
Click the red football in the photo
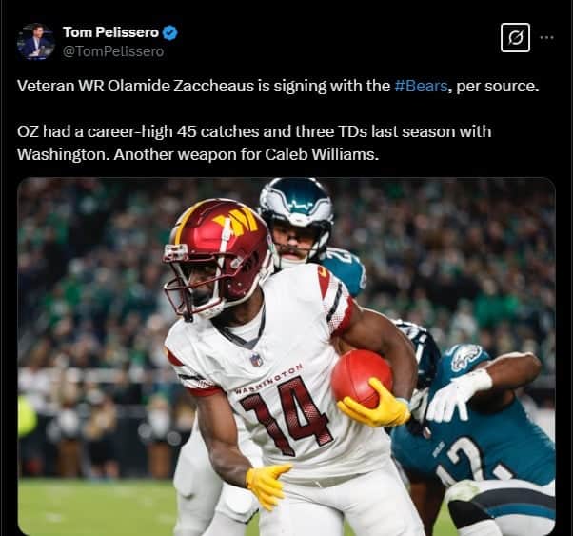point(362,378)
